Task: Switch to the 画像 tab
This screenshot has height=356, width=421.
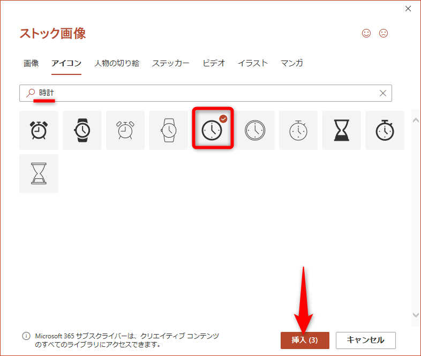Action: coord(31,63)
